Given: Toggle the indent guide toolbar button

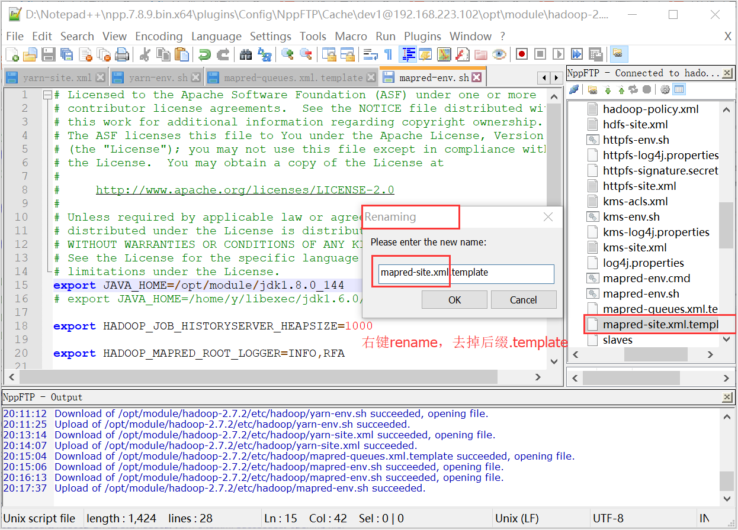Looking at the screenshot, I should coord(407,54).
